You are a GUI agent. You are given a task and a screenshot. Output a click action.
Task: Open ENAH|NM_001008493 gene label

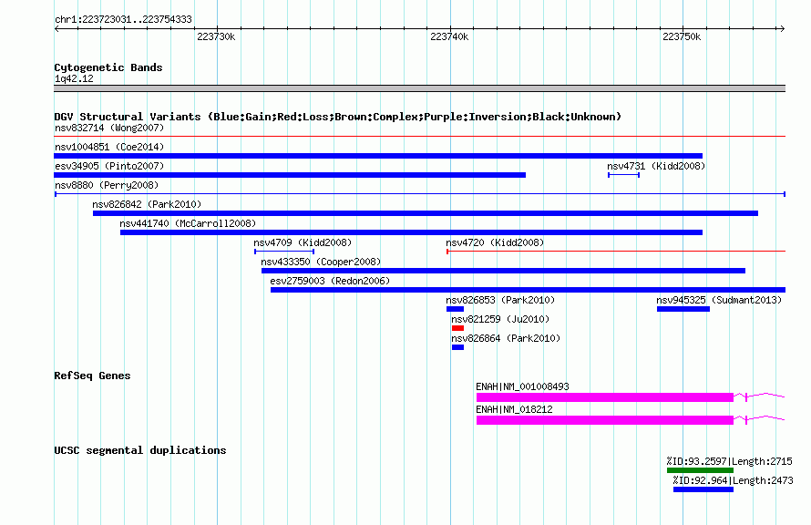pos(522,386)
